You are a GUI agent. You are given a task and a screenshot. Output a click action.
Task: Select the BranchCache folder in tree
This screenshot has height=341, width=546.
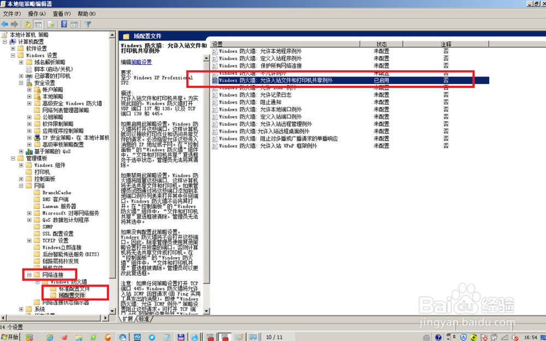tap(56, 193)
